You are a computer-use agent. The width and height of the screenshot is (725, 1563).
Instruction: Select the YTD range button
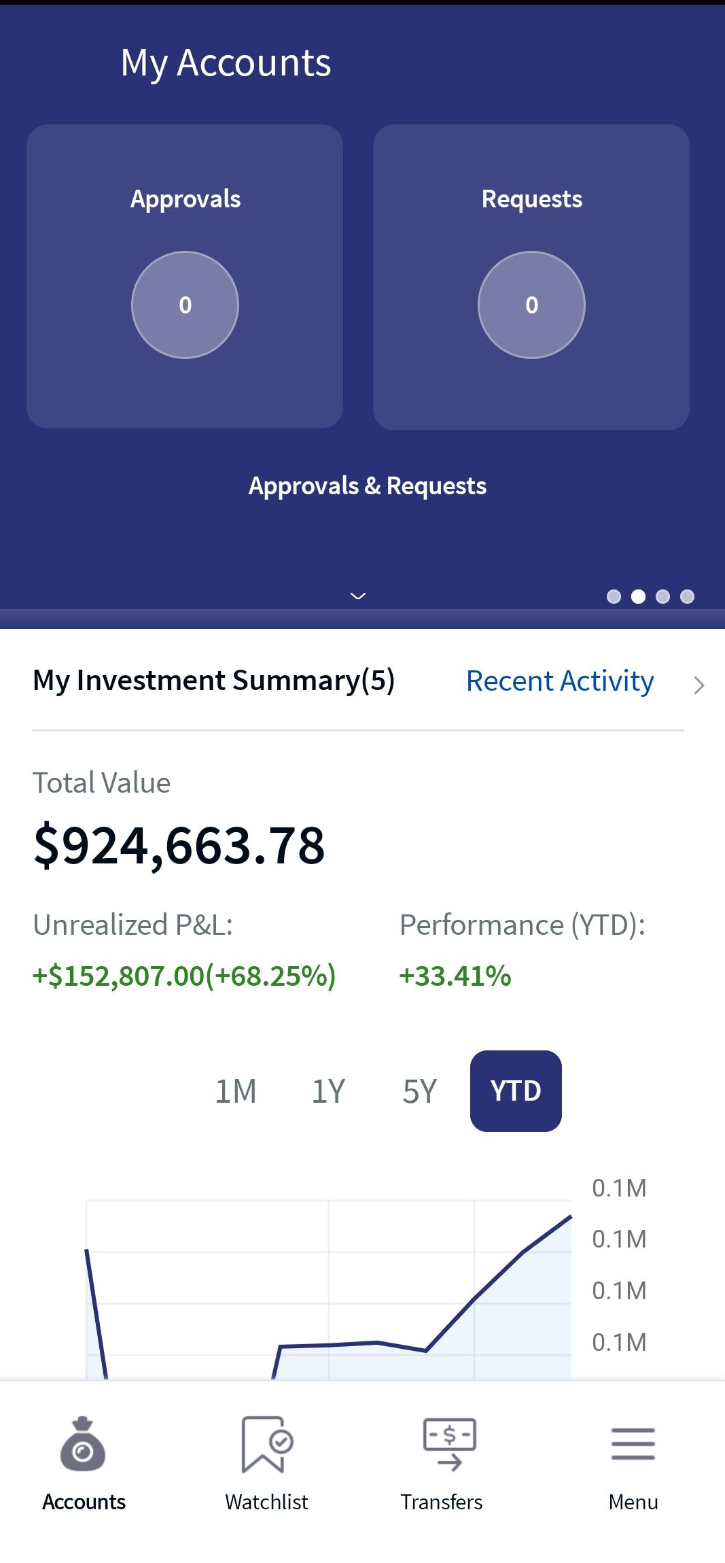point(516,1091)
